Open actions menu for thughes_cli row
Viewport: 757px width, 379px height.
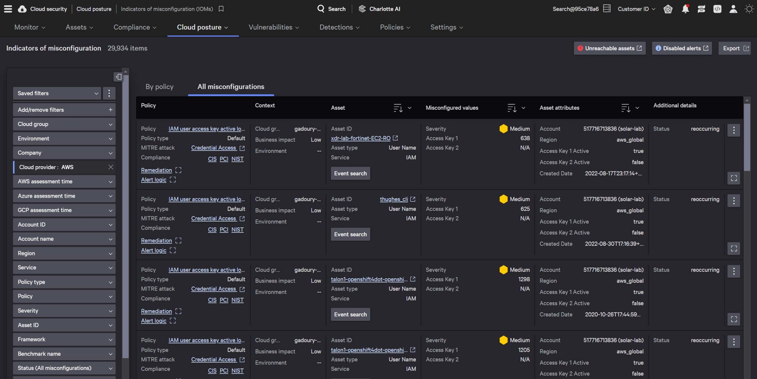click(x=734, y=201)
